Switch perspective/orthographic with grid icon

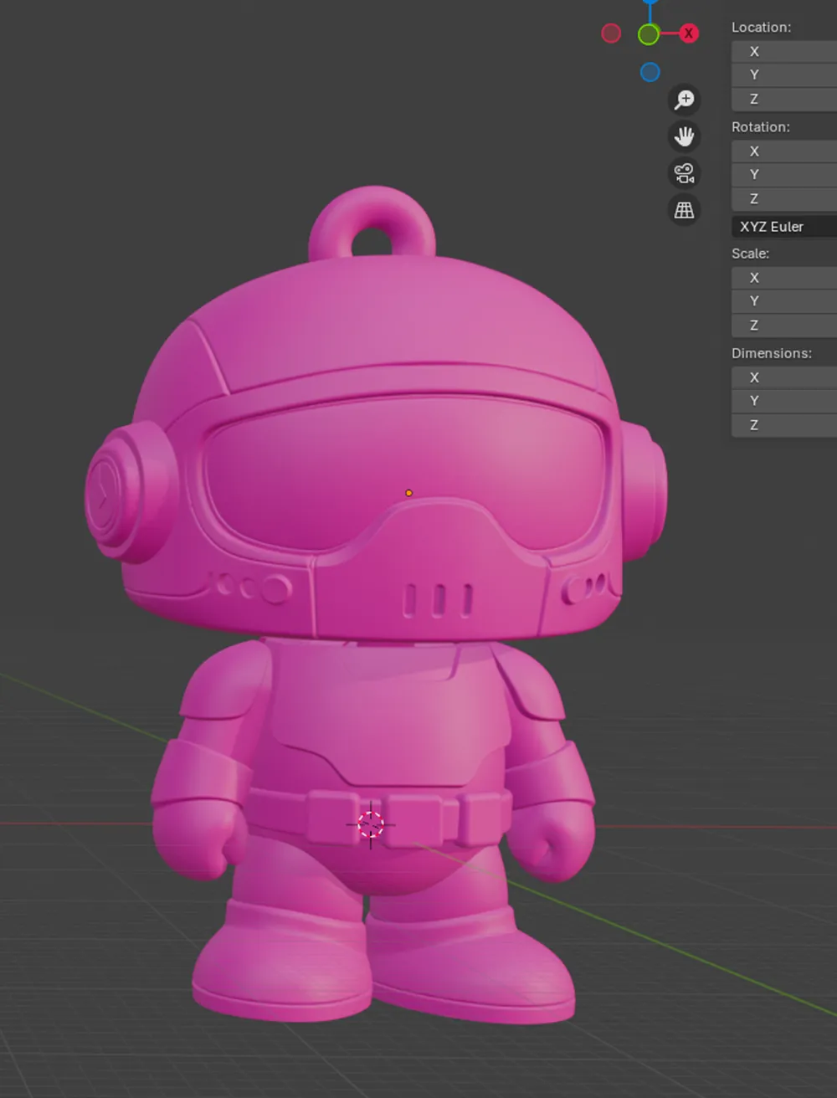(685, 210)
